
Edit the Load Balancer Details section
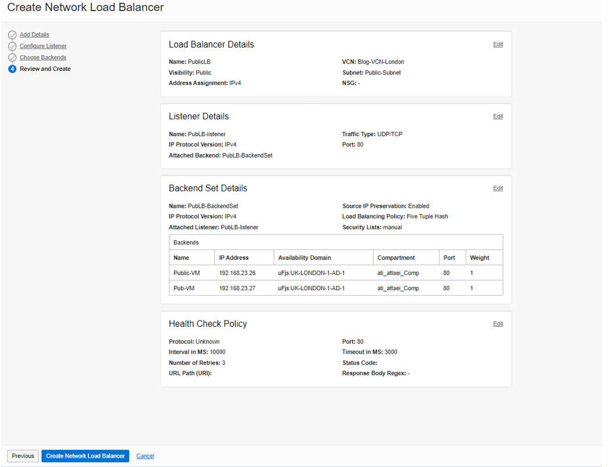click(498, 45)
